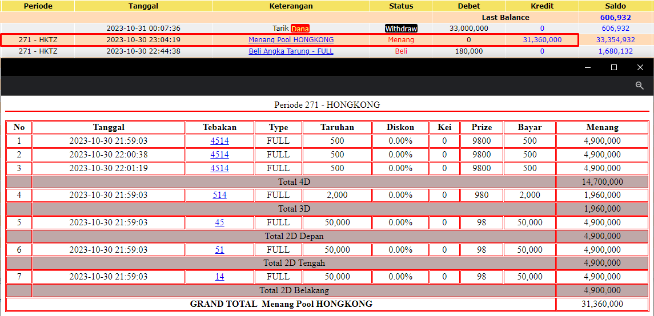Click the Debet column header
Screen dimensions: 654x316
[x=469, y=6]
